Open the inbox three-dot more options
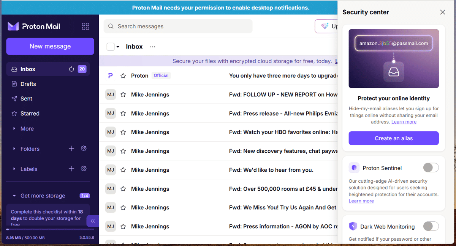Image resolution: width=456 pixels, height=246 pixels. pos(153,47)
